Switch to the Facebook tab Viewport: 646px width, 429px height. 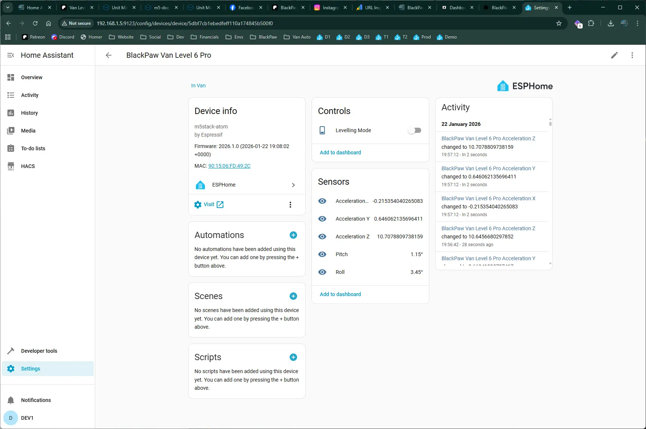tap(246, 7)
